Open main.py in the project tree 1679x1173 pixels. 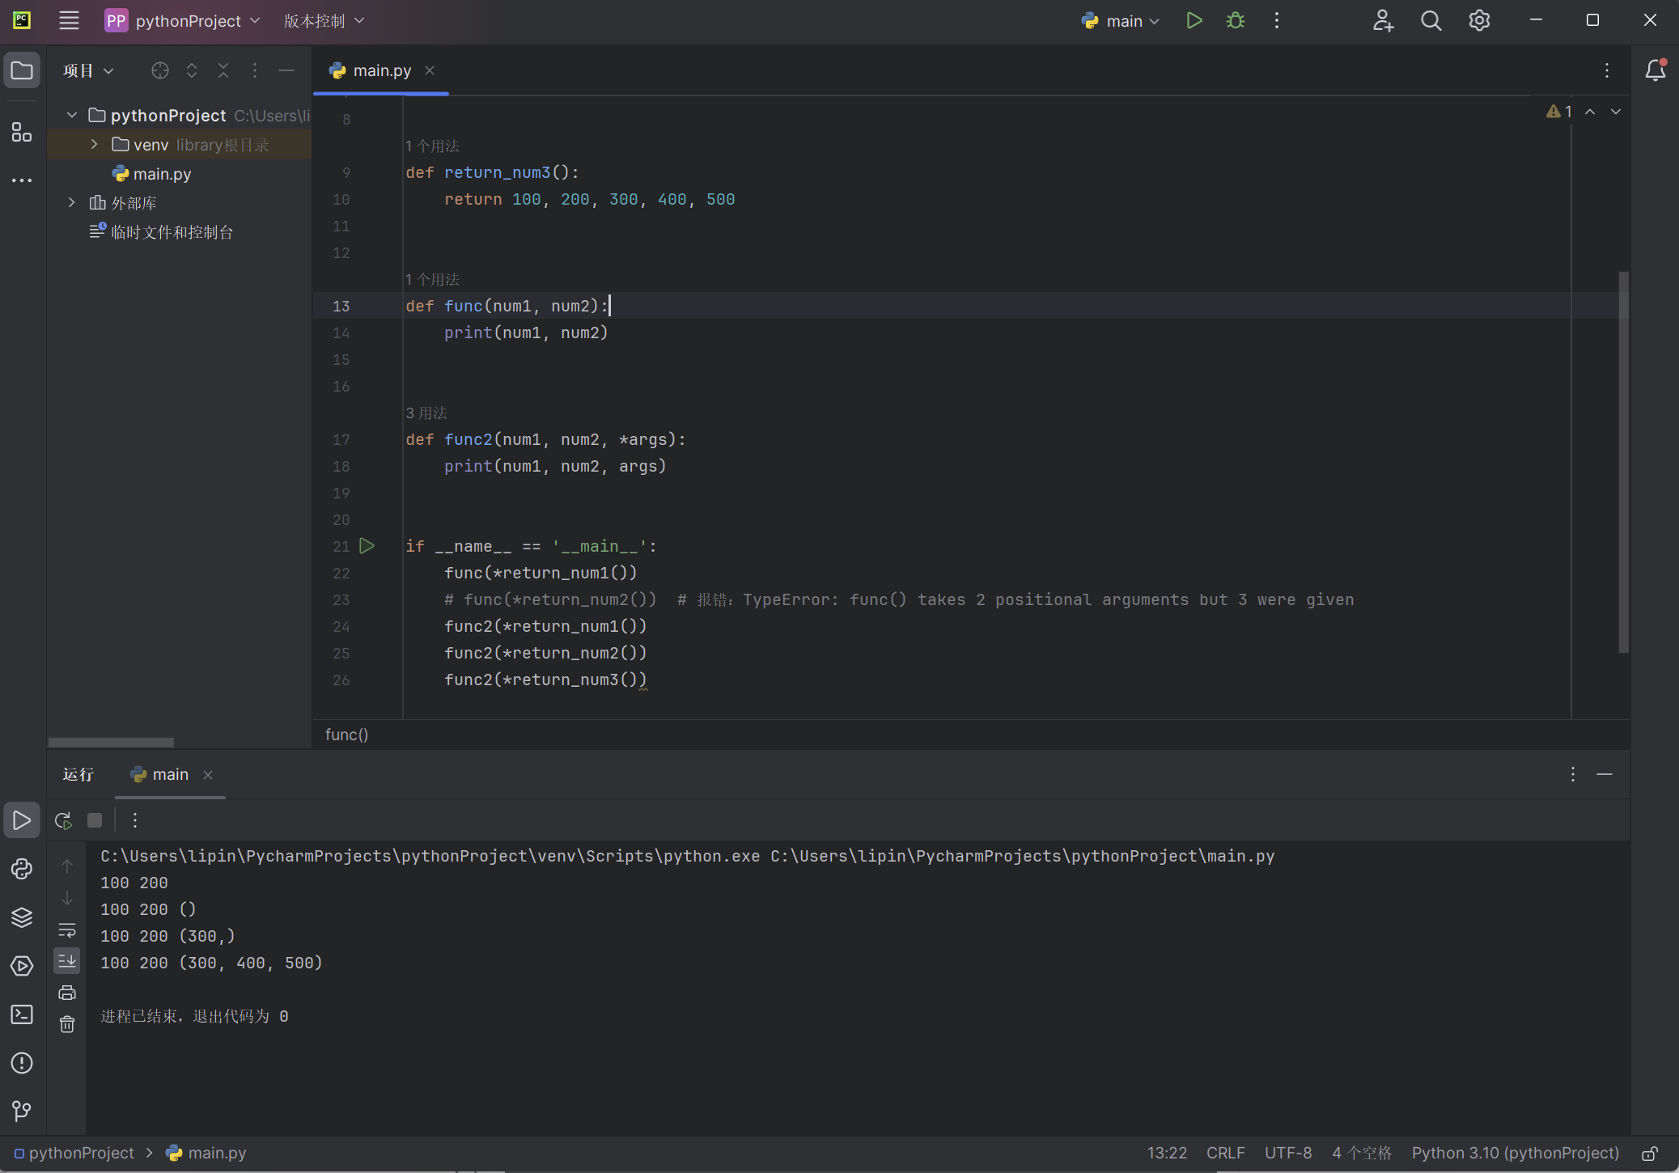click(162, 174)
